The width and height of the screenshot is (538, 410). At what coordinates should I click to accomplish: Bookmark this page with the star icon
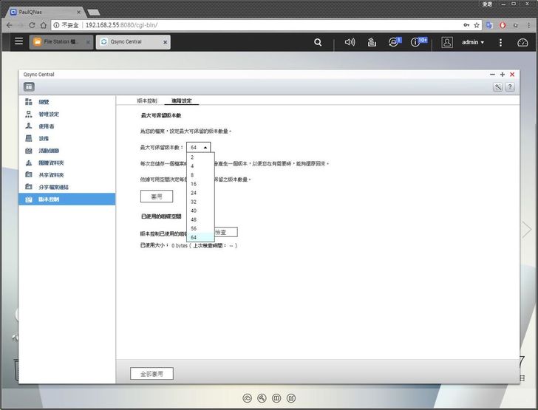tap(477, 24)
